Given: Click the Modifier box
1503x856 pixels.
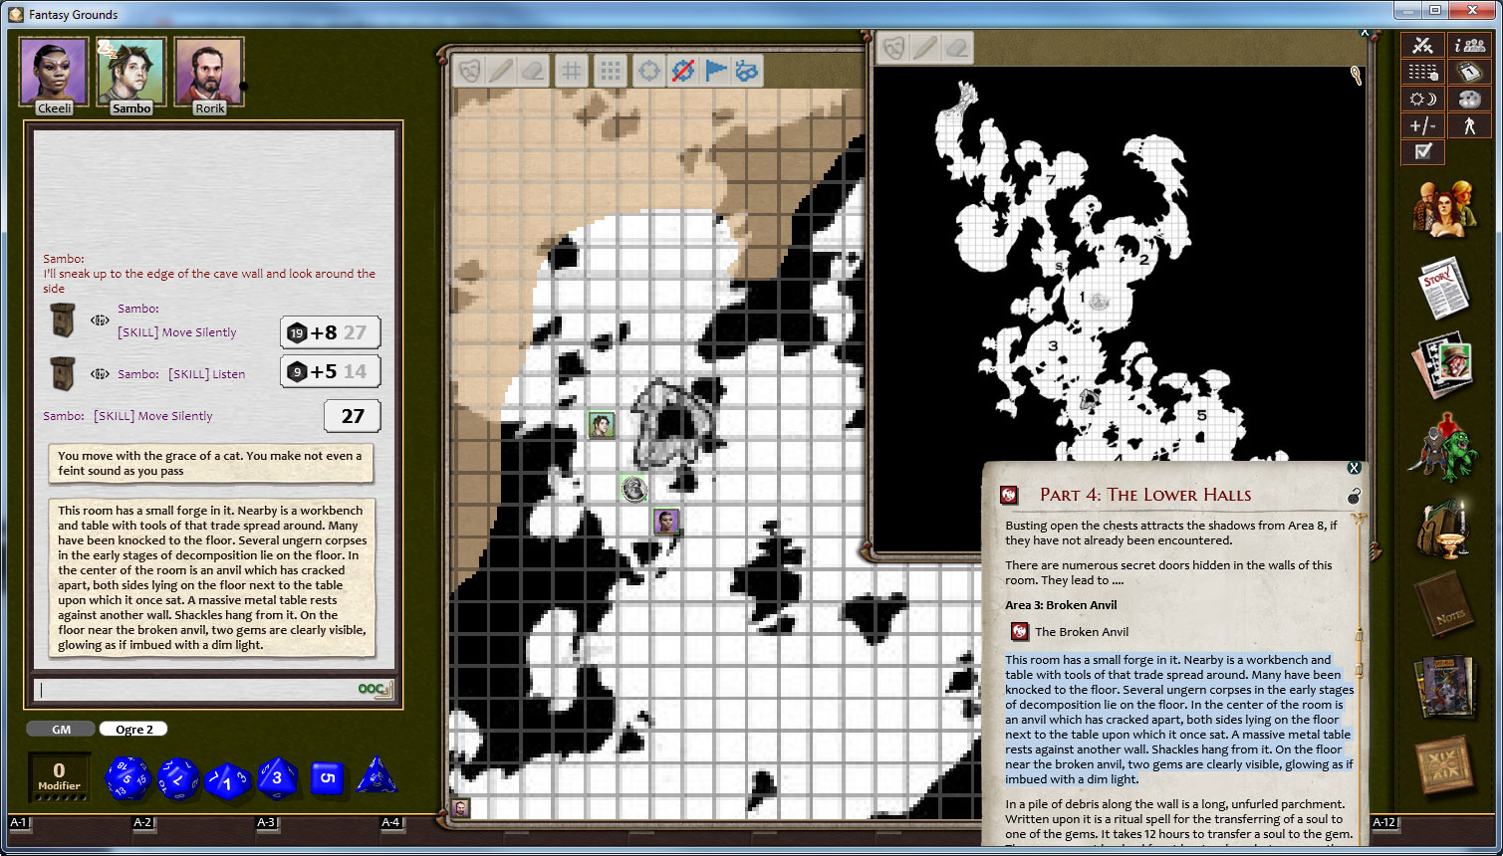Looking at the screenshot, I should coord(59,777).
